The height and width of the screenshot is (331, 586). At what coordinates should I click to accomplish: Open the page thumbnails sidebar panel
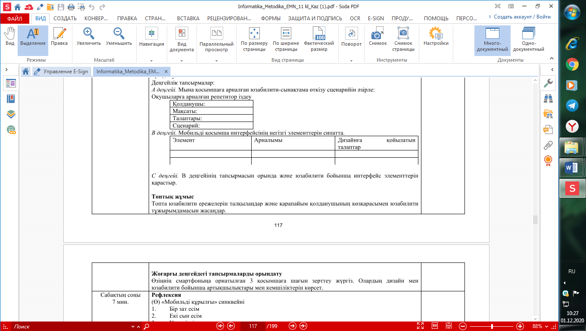11,84
